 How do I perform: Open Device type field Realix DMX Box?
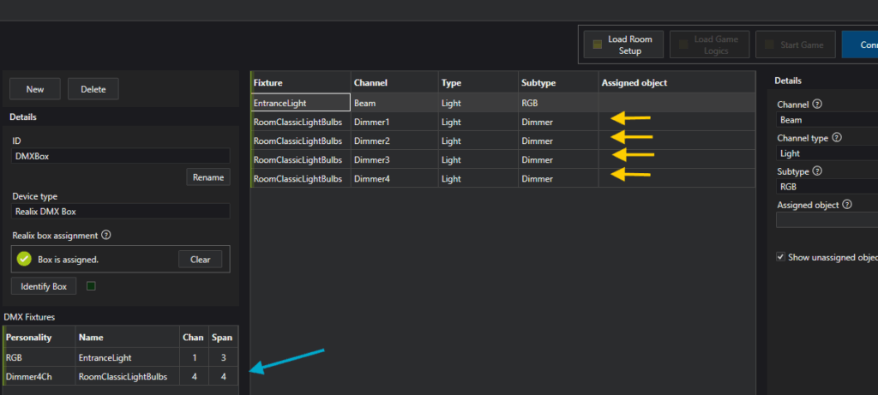(x=120, y=212)
